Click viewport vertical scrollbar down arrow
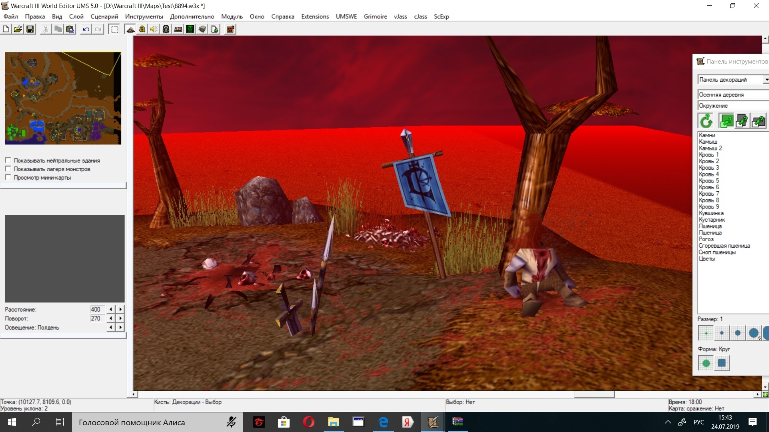This screenshot has width=769, height=432. pyautogui.click(x=765, y=387)
